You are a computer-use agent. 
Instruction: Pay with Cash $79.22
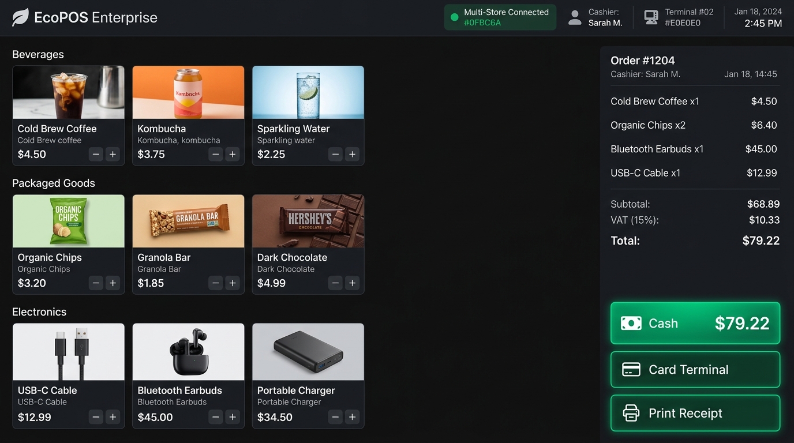pyautogui.click(x=695, y=323)
